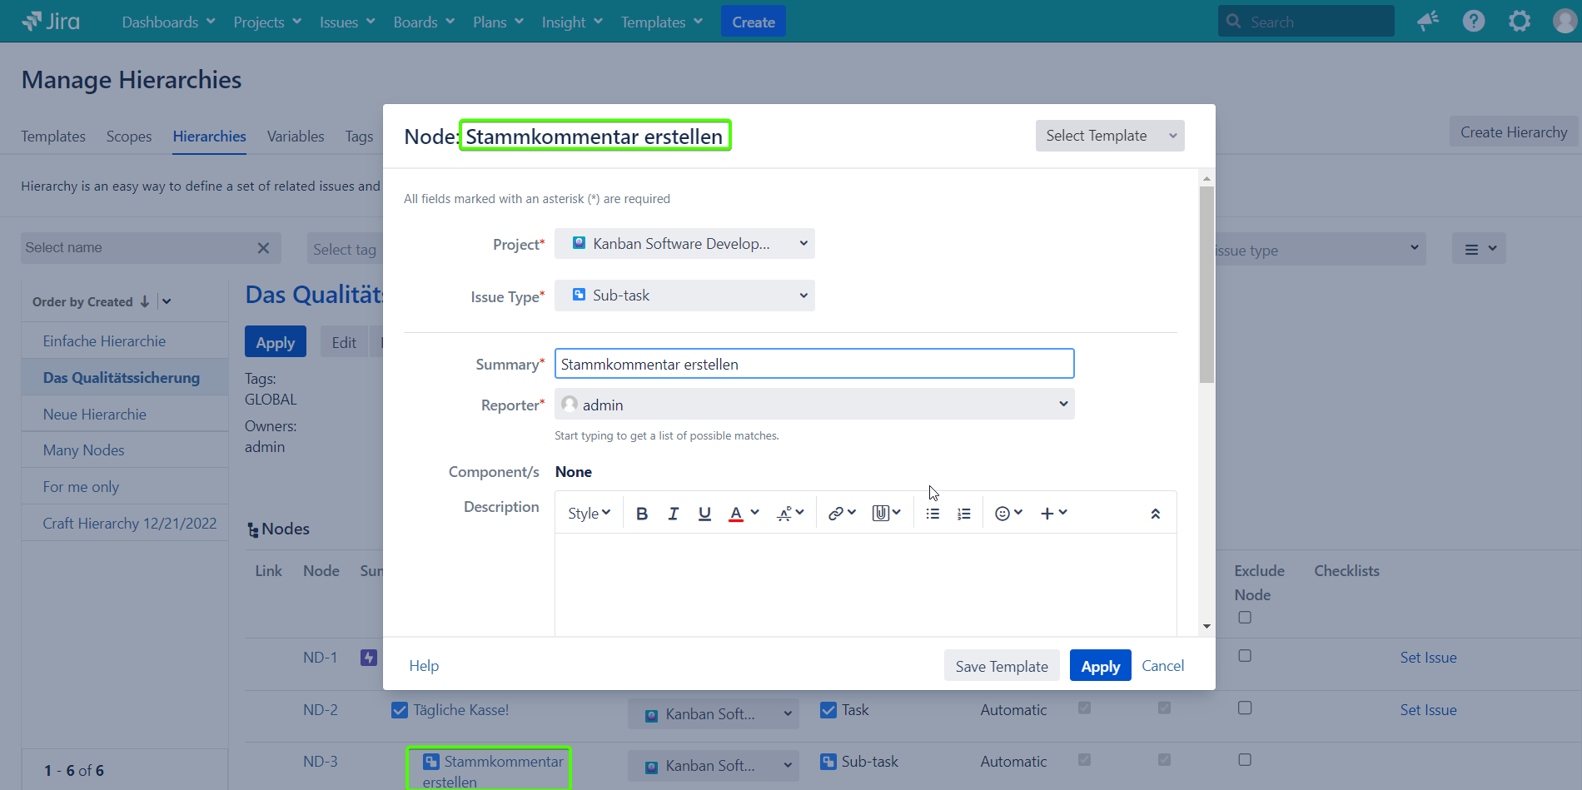Screen dimensions: 1582x790
Task: Apply italic formatting in description toolbar
Action: [x=673, y=514]
